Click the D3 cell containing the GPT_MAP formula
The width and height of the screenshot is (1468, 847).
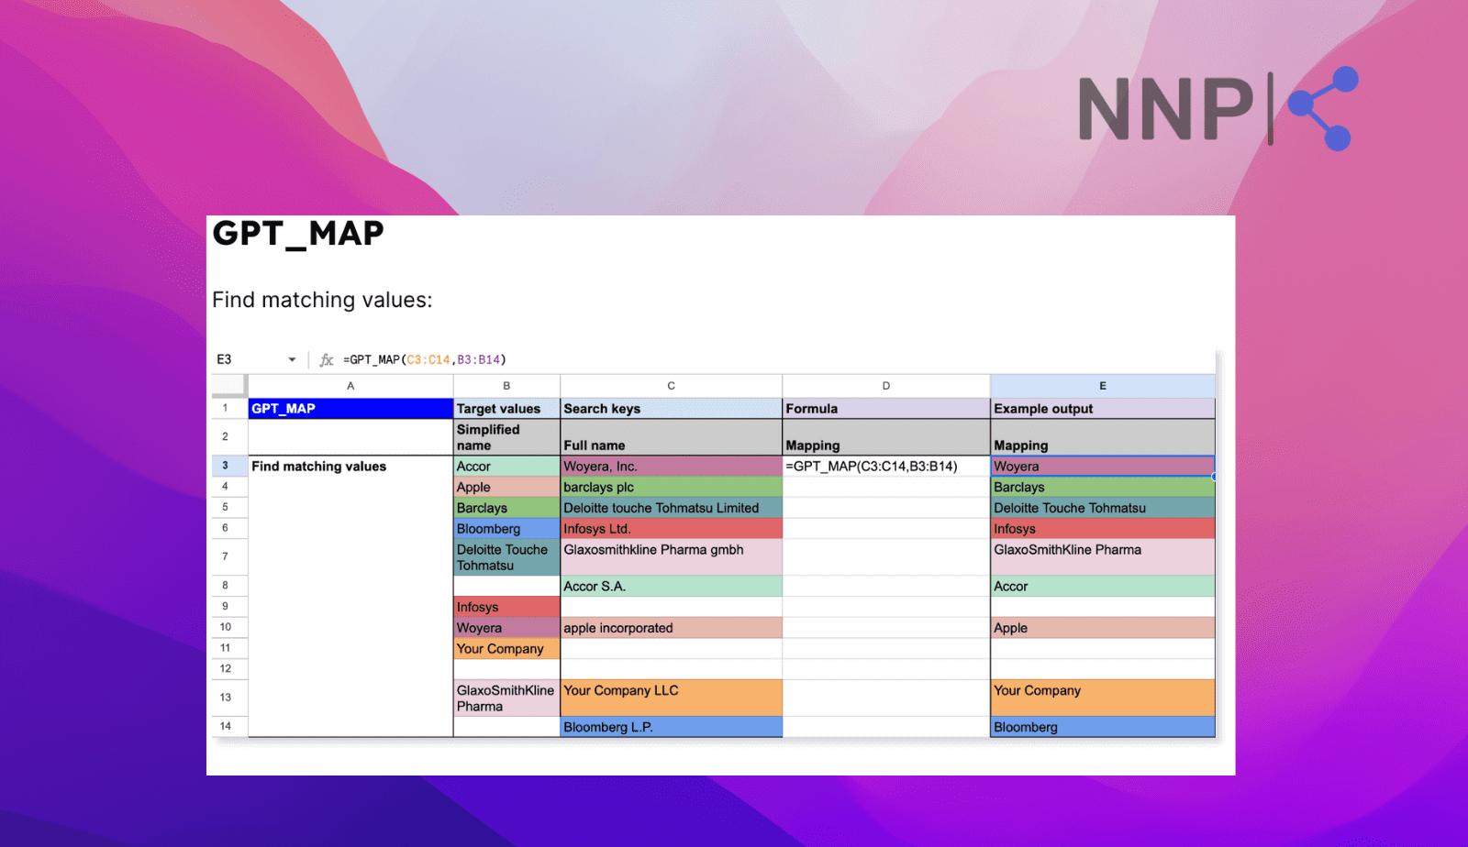tap(886, 466)
